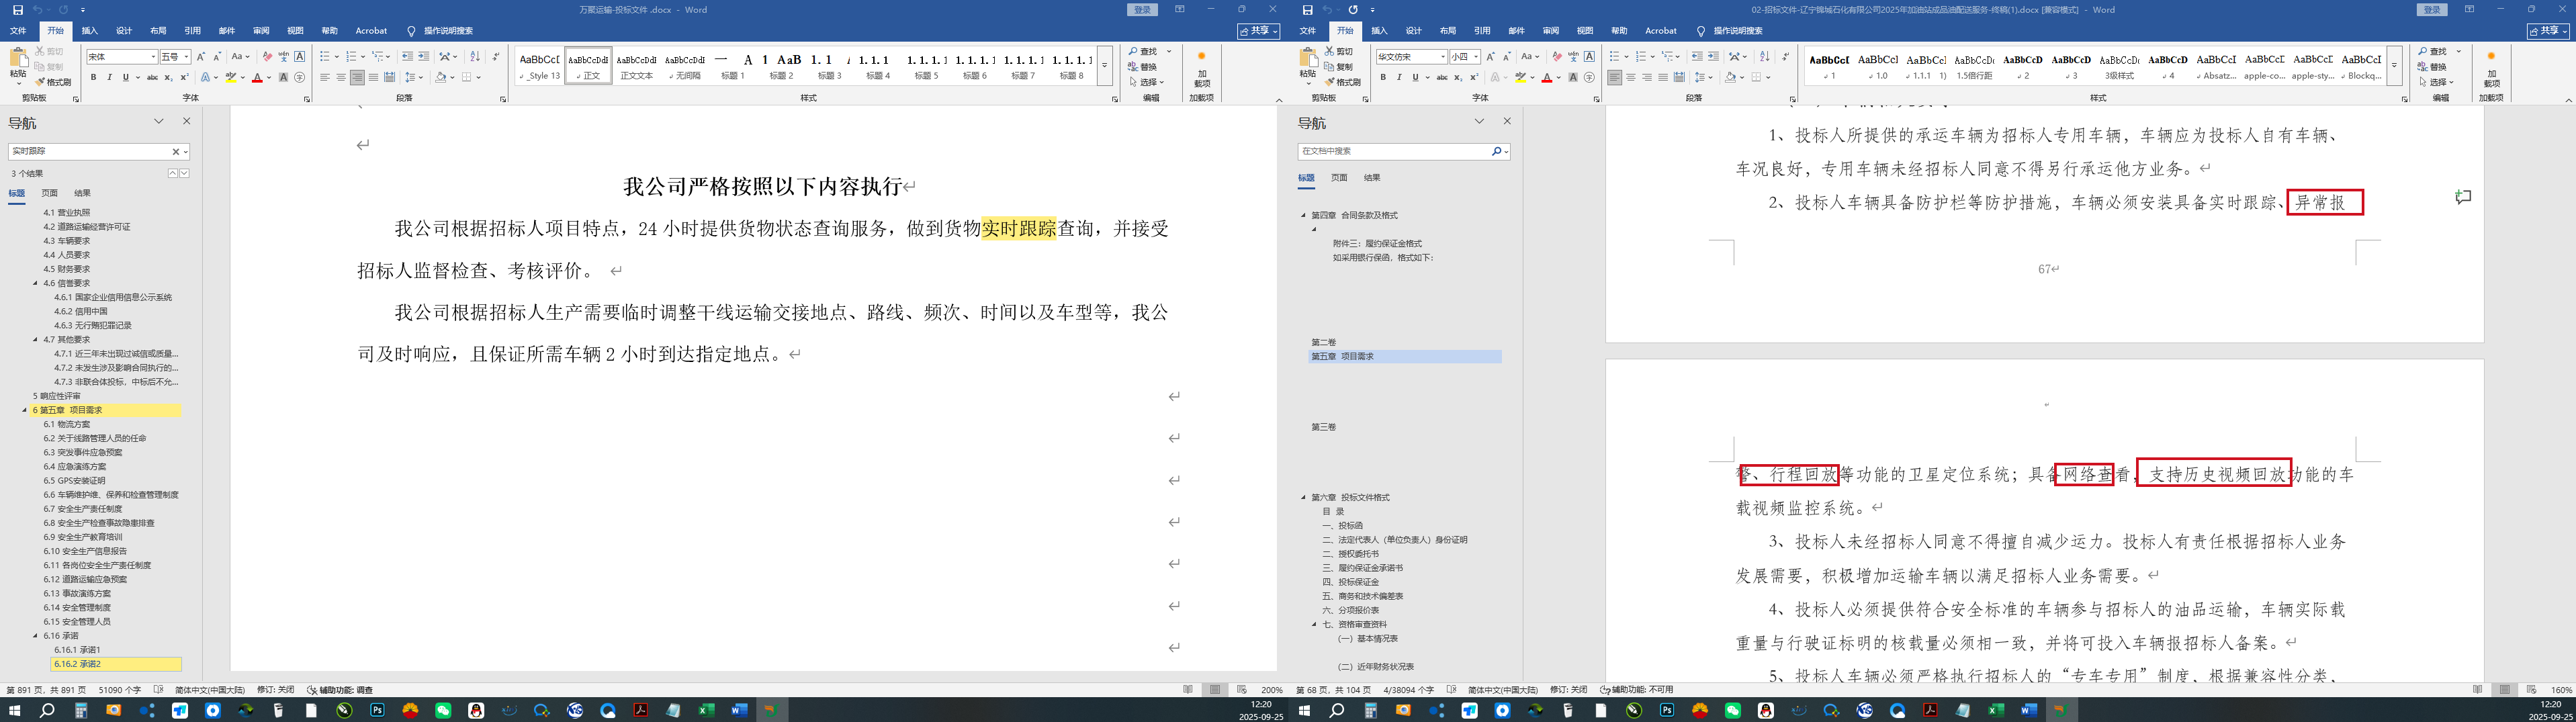Apply red font color in left window
Viewport: 2576px width, 722px height.
(257, 77)
